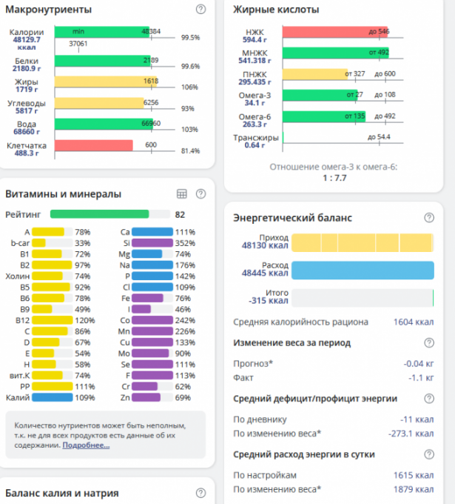
Task: Click the Fe mineral bar
Action: click(145, 299)
